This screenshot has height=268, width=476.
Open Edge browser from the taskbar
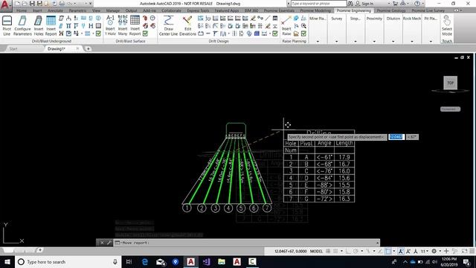tap(145, 261)
